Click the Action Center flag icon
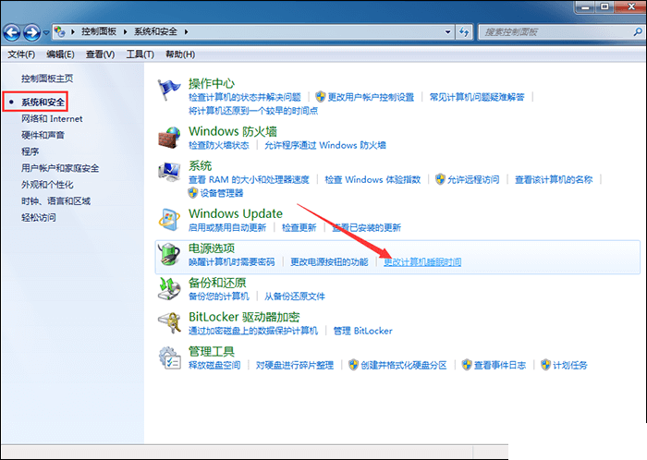Image resolution: width=647 pixels, height=460 pixels. (169, 90)
